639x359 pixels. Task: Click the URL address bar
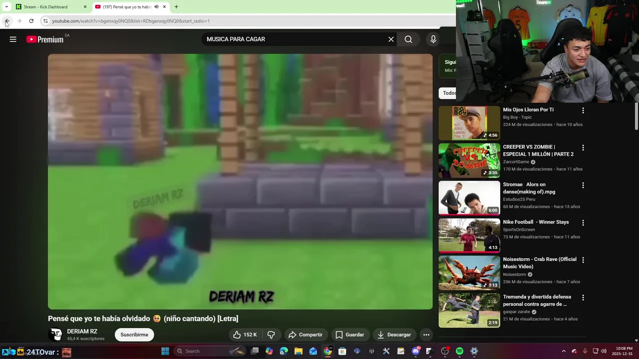[247, 21]
